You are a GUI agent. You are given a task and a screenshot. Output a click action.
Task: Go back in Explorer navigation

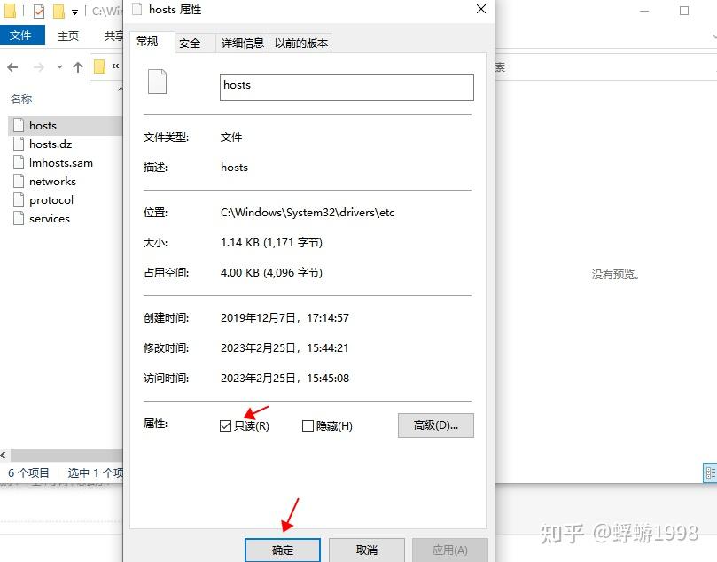[12, 67]
